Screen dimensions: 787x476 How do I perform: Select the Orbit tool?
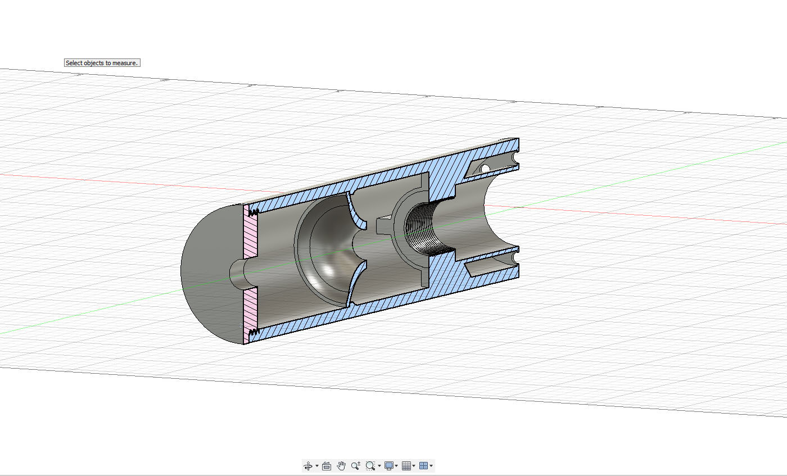[308, 466]
